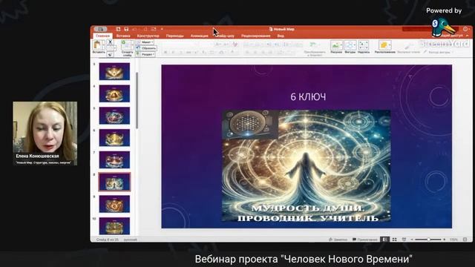Open quick access toolbar customize arrow
The image size is (475, 267).
162,29
